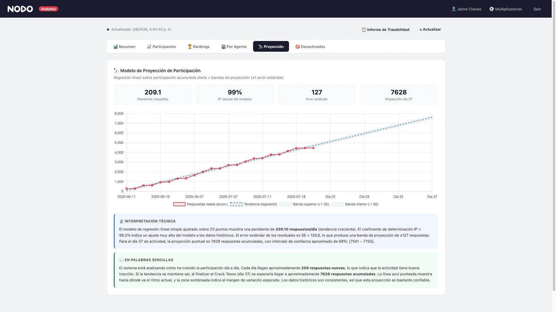Click the last red data point on chart
This screenshot has width=556, height=312.
click(313, 148)
